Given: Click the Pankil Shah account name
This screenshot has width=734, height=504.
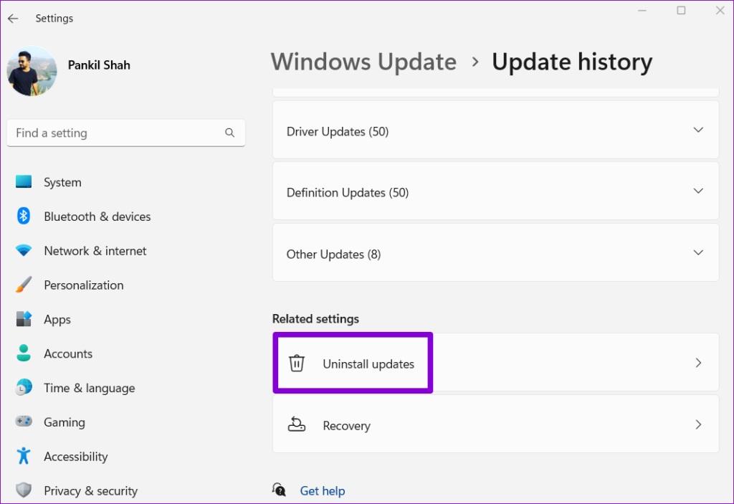Looking at the screenshot, I should [99, 65].
